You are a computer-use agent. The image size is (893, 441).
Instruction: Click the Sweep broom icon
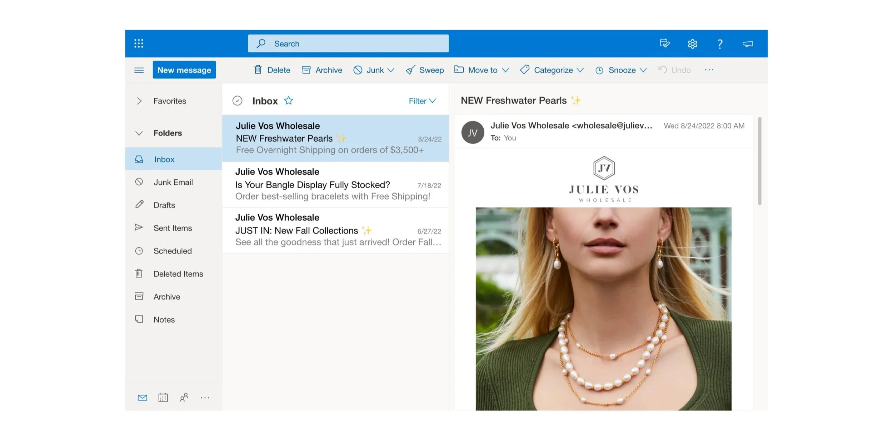tap(410, 70)
